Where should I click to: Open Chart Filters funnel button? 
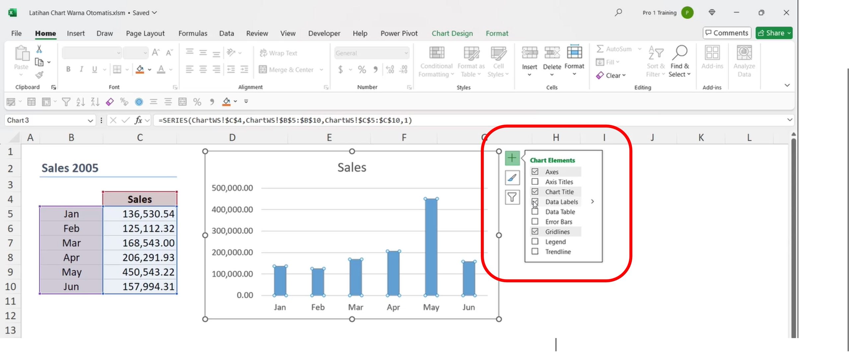click(512, 198)
